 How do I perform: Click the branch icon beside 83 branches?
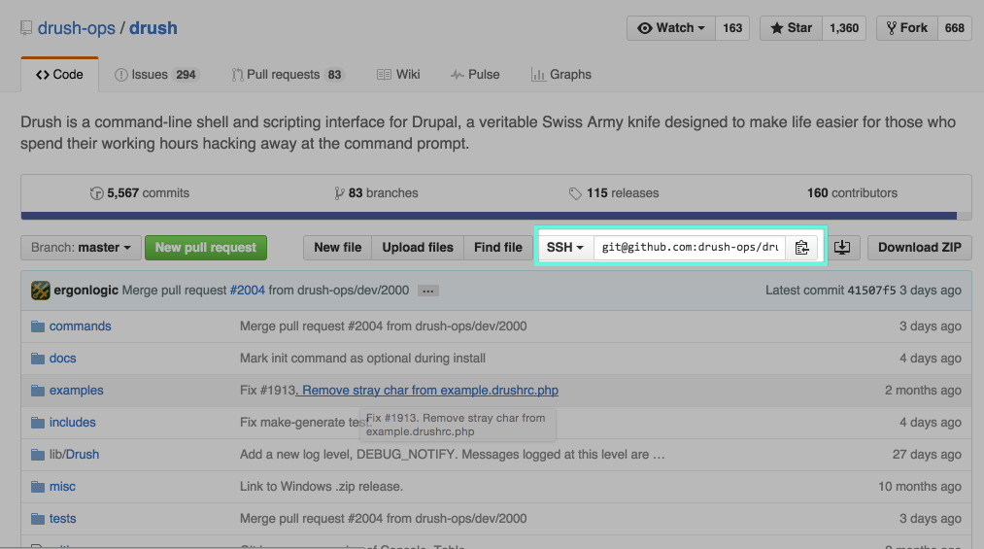click(x=339, y=193)
